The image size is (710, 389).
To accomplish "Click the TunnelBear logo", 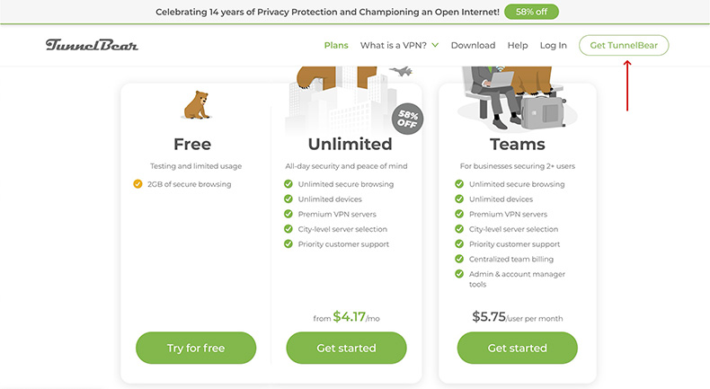I will (x=93, y=45).
